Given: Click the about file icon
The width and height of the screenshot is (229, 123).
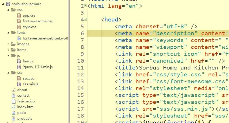Looking at the screenshot, I should (14, 90).
